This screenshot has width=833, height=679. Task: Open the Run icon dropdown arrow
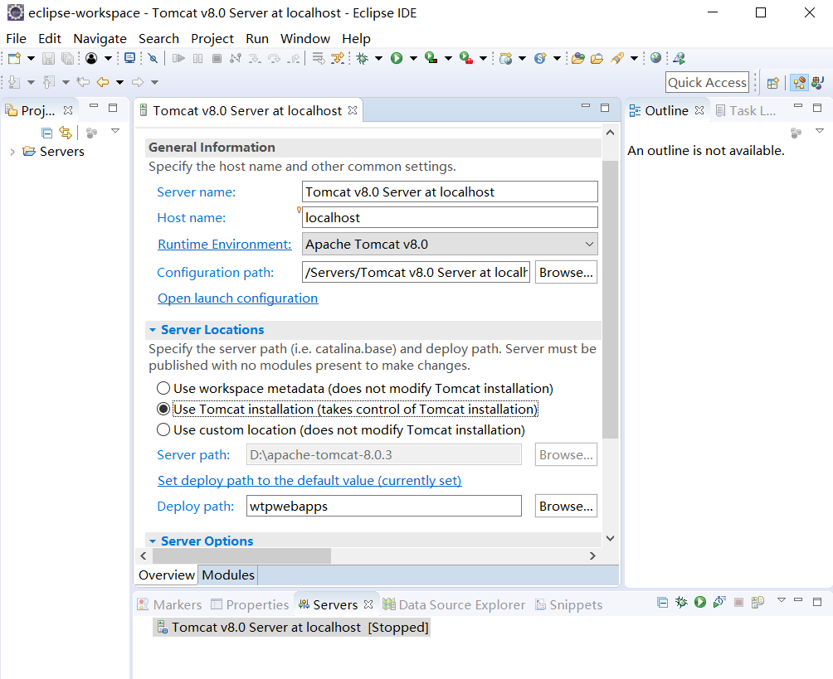(413, 58)
